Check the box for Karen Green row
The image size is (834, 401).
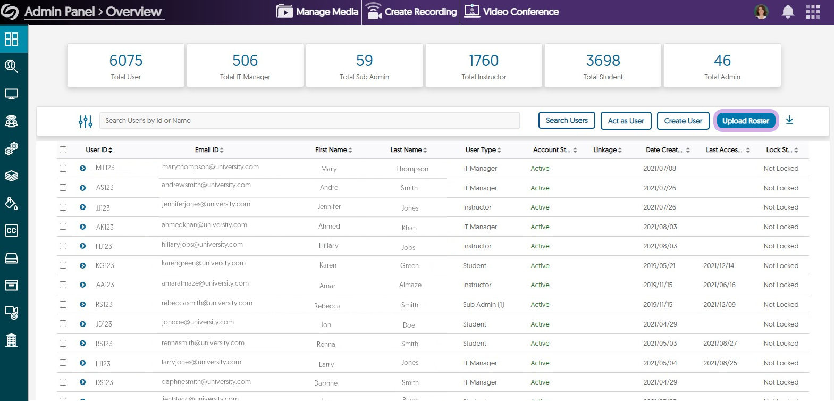63,265
